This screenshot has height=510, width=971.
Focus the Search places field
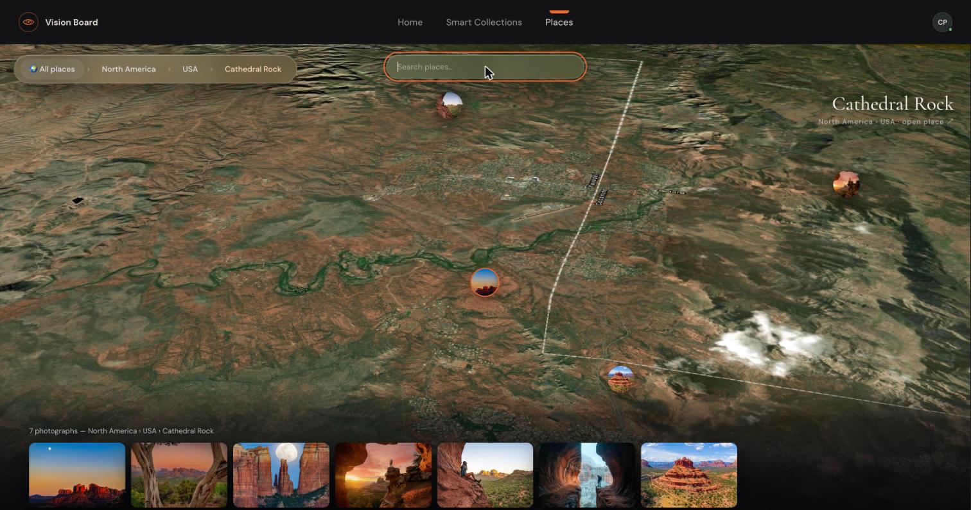click(x=485, y=67)
